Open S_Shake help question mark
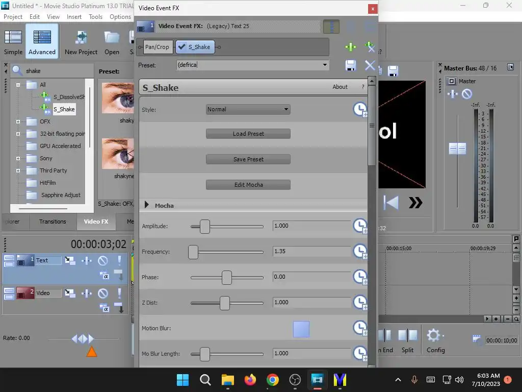Image resolution: width=522 pixels, height=392 pixels. (x=363, y=87)
